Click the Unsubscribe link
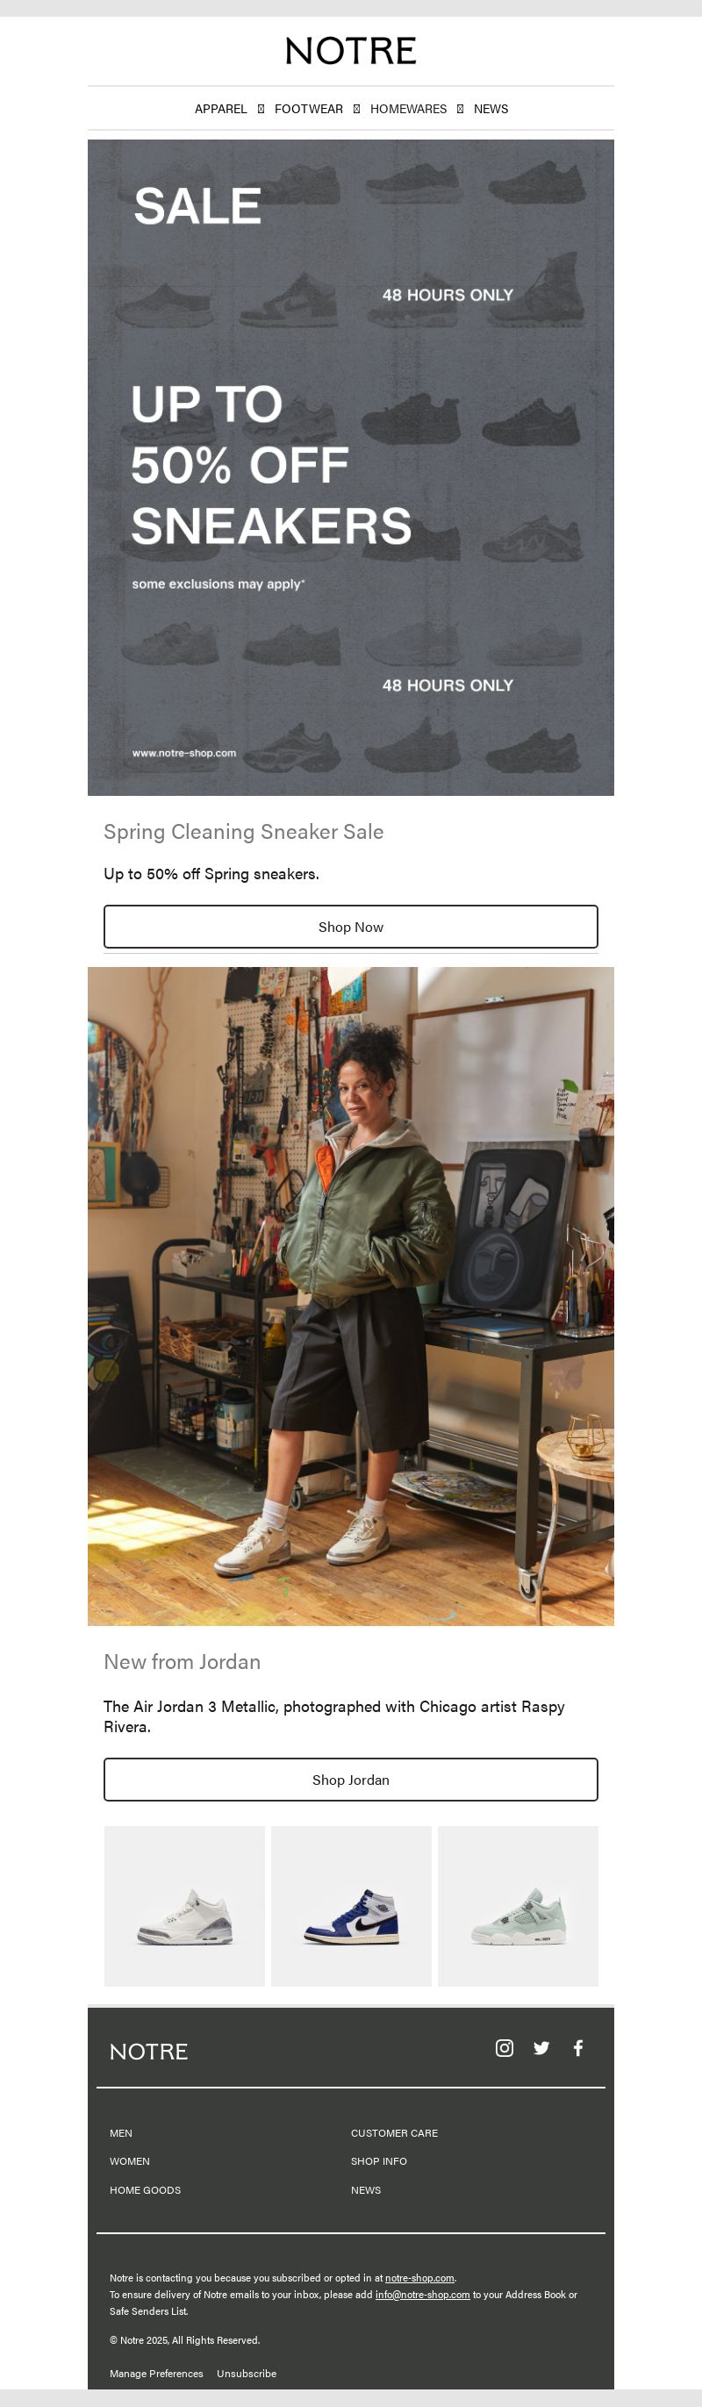 [247, 2374]
